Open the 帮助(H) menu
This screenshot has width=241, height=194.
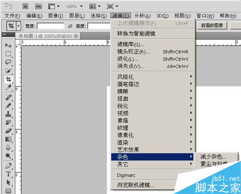pos(228,16)
